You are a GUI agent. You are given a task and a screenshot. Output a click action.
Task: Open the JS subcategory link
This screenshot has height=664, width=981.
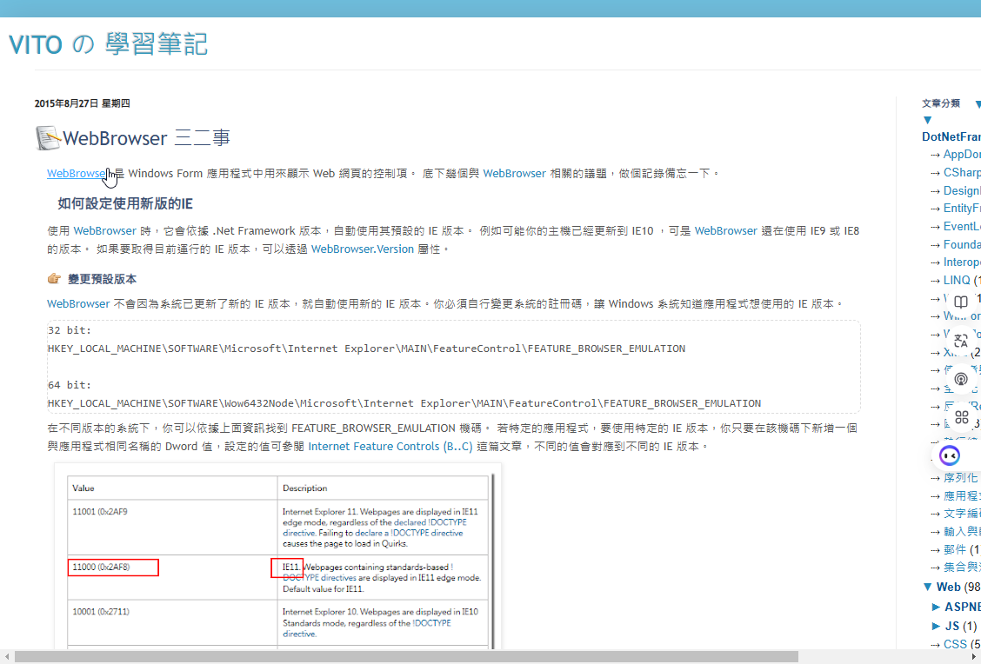pos(952,626)
